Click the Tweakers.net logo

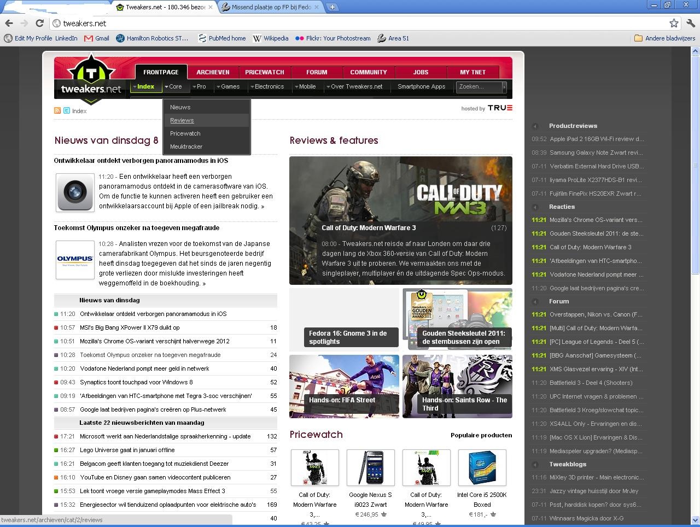tap(91, 79)
